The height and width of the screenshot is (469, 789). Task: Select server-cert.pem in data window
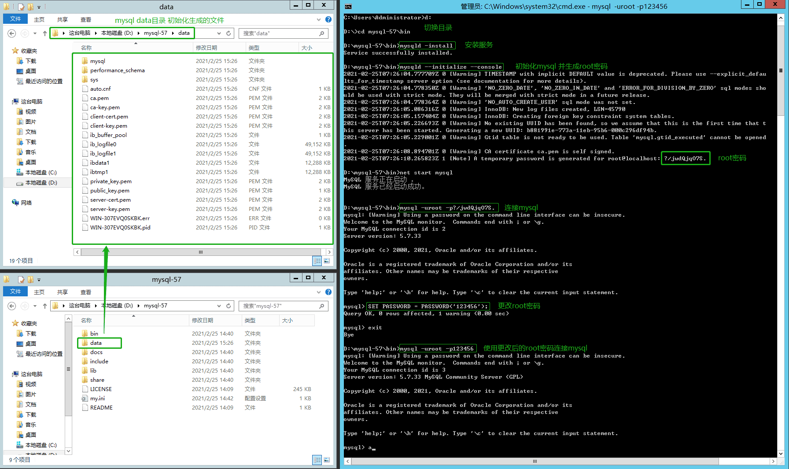[x=106, y=200]
